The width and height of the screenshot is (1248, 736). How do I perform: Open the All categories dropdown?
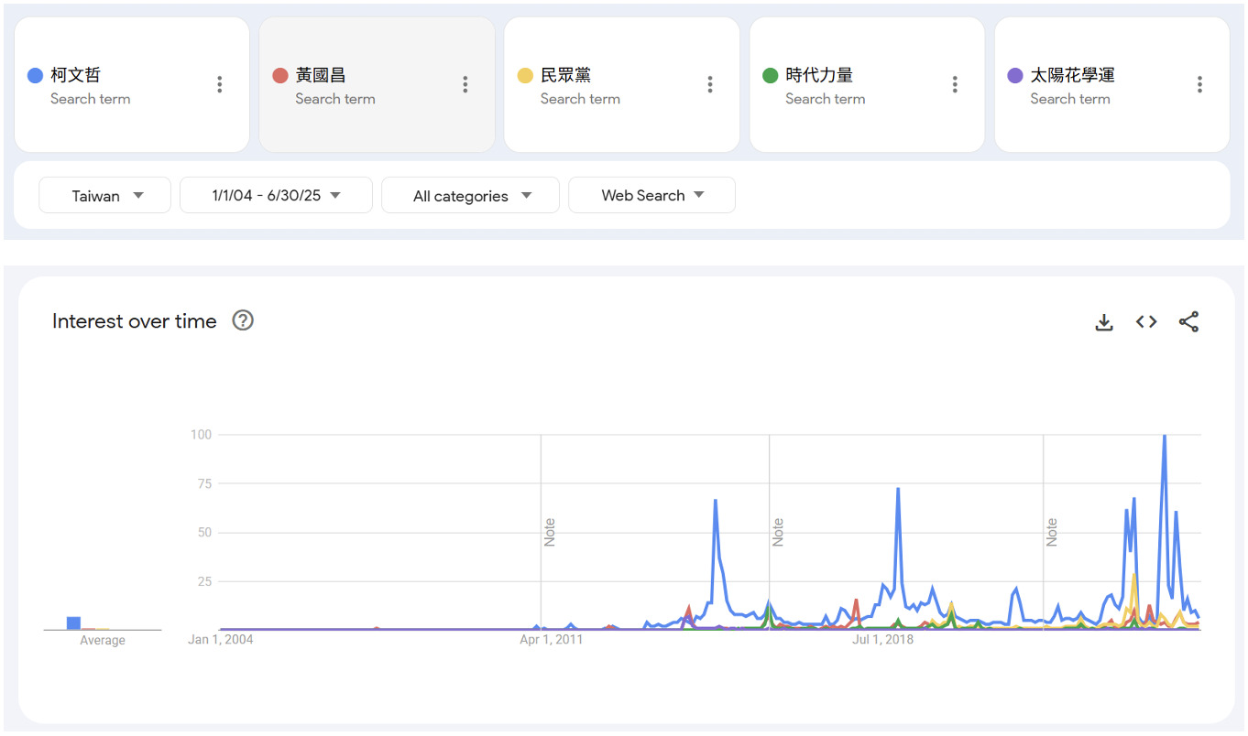click(470, 195)
